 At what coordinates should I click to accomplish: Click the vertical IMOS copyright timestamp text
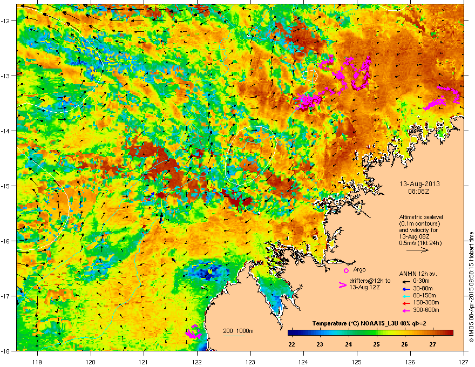[x=471, y=287]
